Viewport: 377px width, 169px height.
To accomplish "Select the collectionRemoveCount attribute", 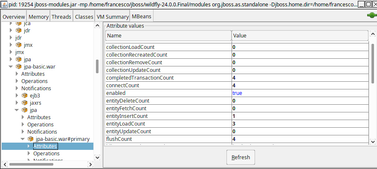I will [x=134, y=63].
